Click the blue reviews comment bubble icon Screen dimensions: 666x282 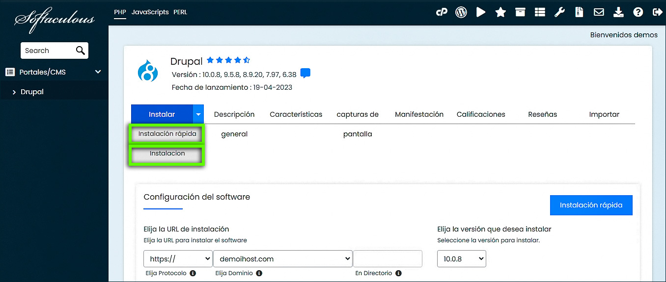tap(305, 74)
